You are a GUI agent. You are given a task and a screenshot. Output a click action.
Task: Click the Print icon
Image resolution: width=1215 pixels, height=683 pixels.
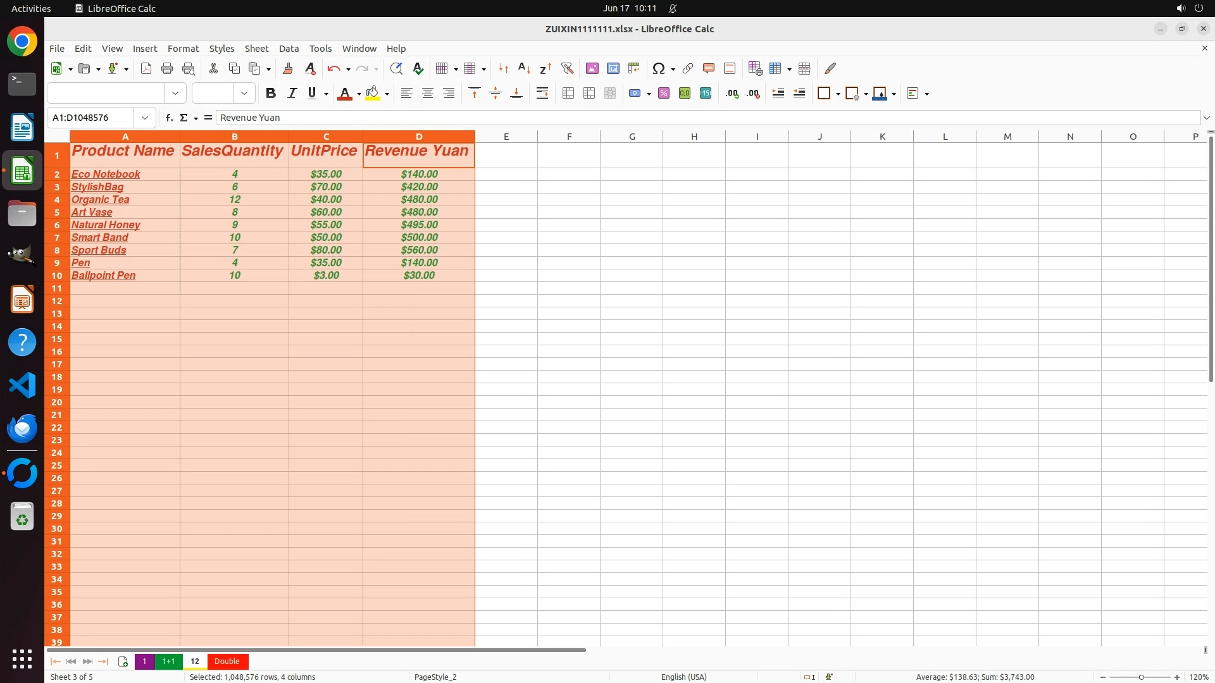coord(167,68)
